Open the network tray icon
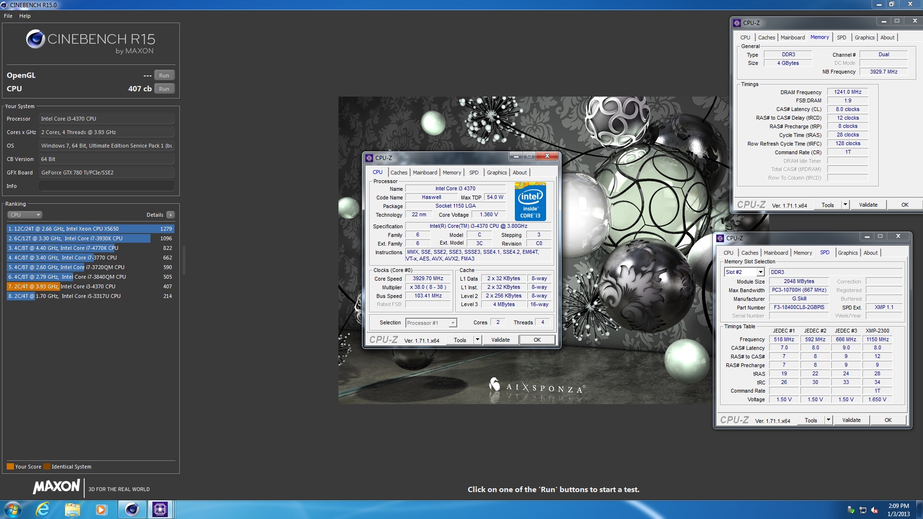 (863, 510)
